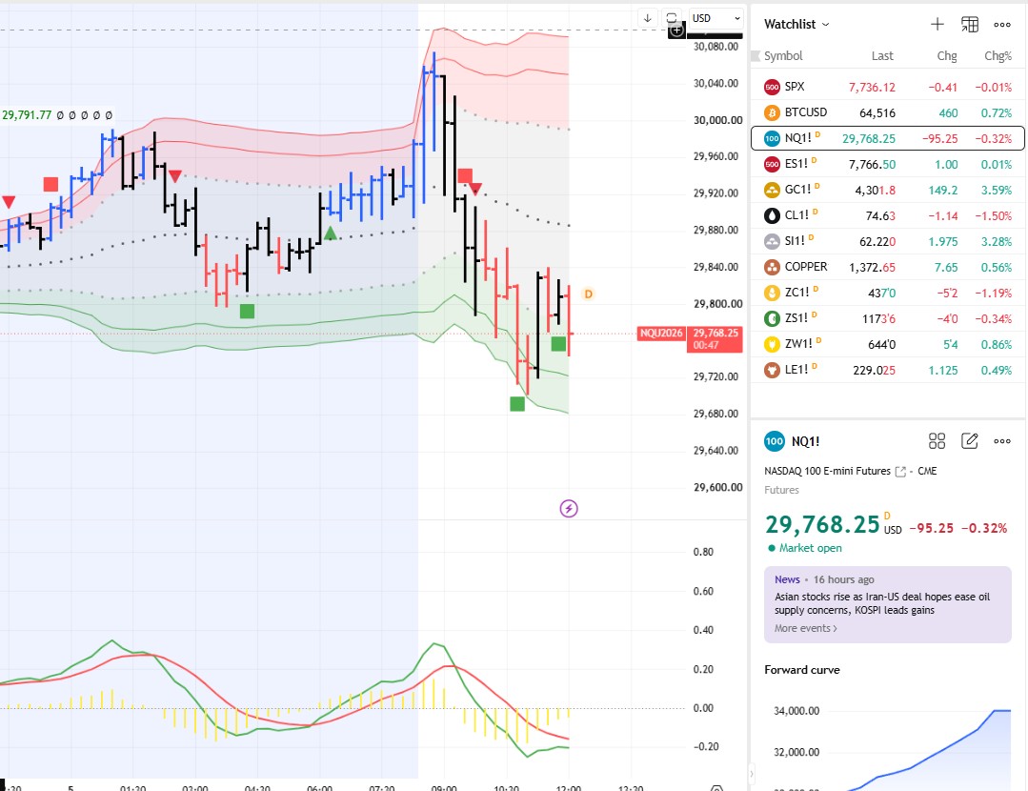Open the USD currency dropdown on the chart

click(x=716, y=18)
